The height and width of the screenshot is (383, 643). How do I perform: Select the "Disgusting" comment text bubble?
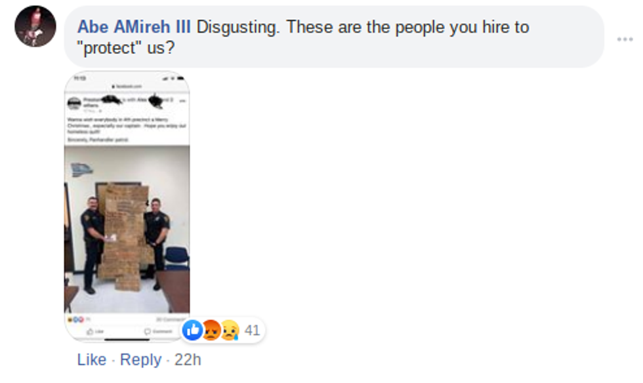pyautogui.click(x=334, y=37)
